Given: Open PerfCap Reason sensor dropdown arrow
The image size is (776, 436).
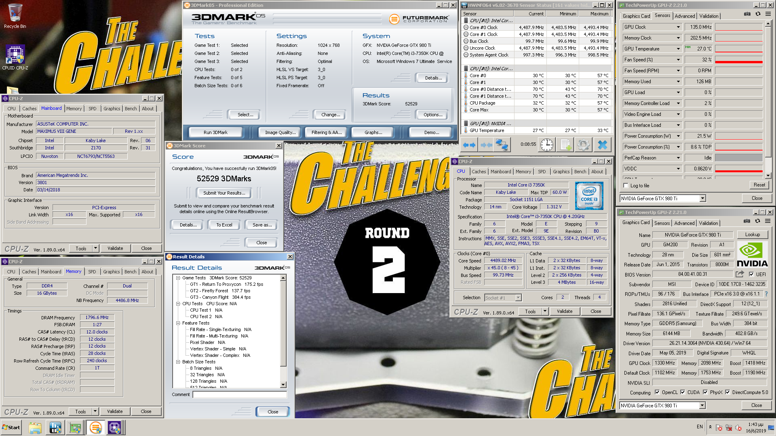Looking at the screenshot, I should (678, 158).
